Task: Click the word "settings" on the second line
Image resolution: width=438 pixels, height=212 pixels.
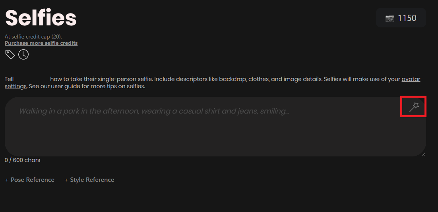Action: click(x=16, y=86)
